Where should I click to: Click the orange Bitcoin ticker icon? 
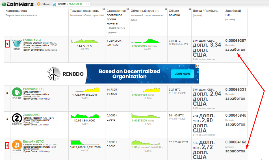39,4
